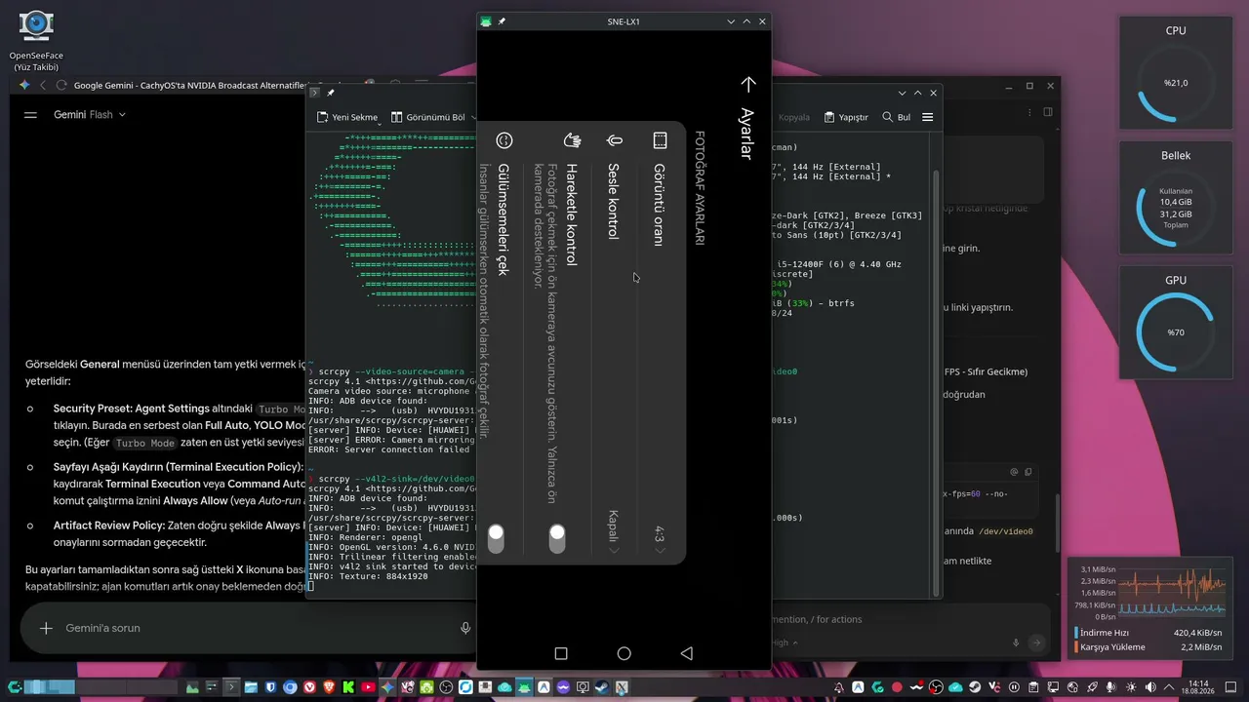Tap the back arrow beside Ayarlar
The image size is (1249, 702).
(748, 85)
